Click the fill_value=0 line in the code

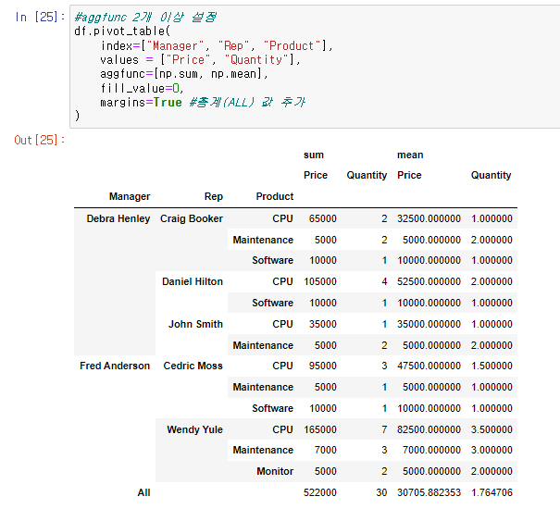click(142, 88)
